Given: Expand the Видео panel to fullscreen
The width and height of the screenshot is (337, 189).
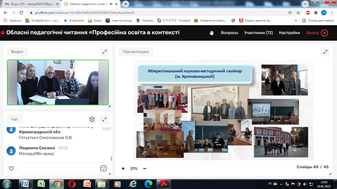Looking at the screenshot, I should (x=104, y=51).
